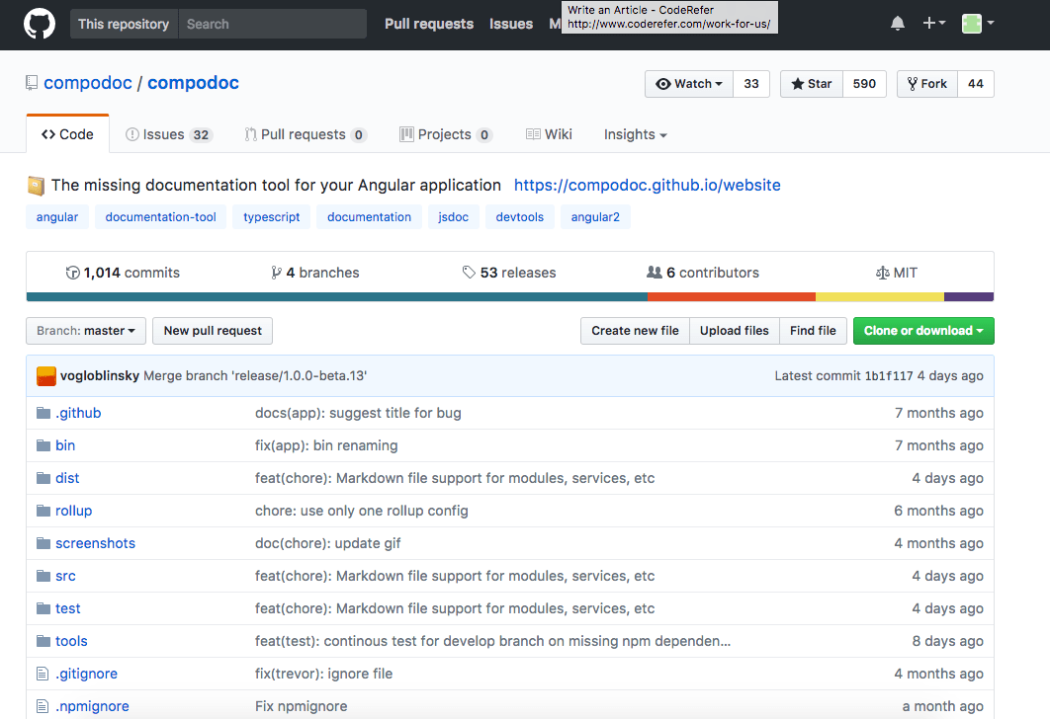Click the teal segment of language bar
Viewport: 1050px width, 719px height.
[337, 297]
